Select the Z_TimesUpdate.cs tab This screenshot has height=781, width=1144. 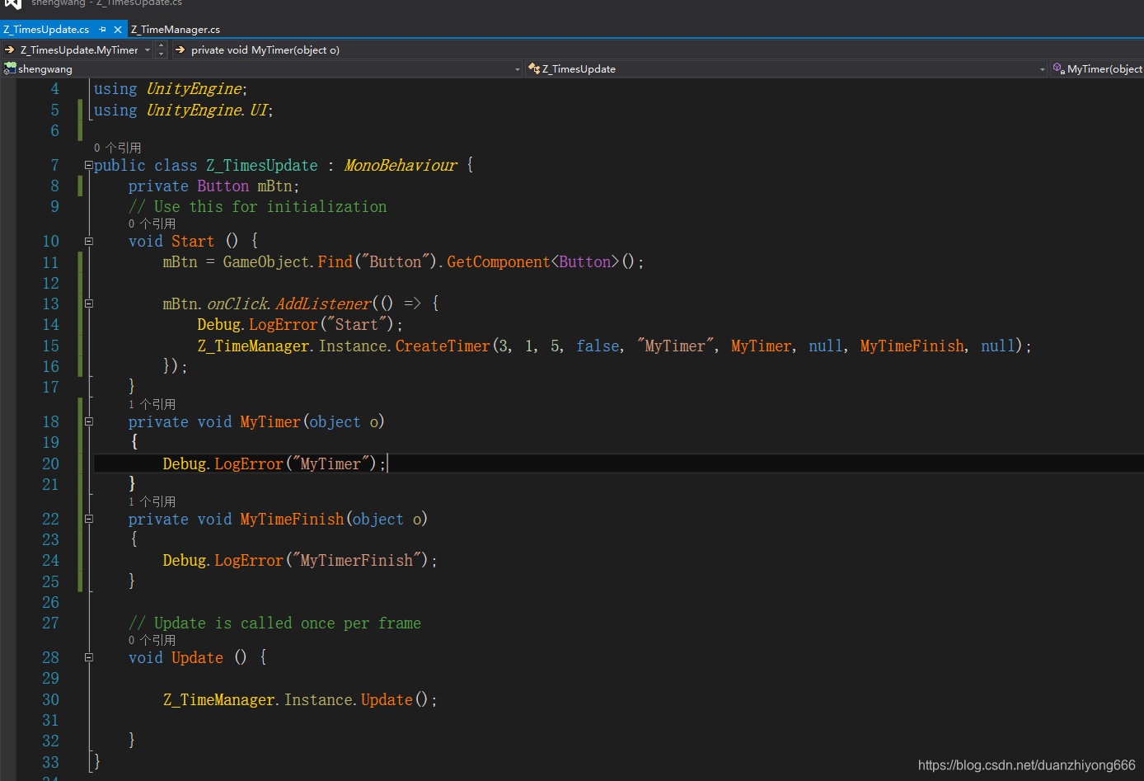46,30
